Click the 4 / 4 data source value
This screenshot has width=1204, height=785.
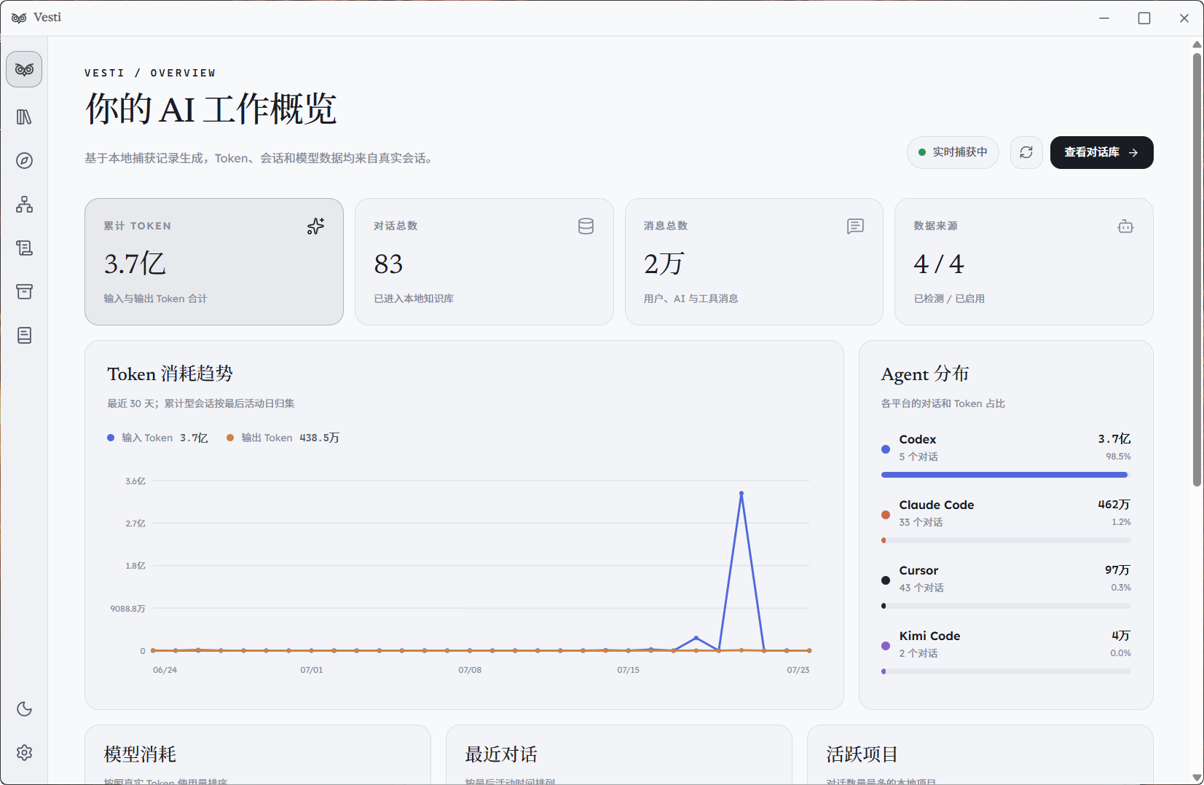[938, 264]
